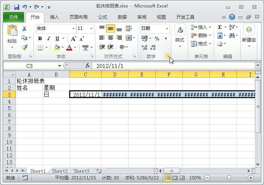Viewport: 264px width, 185px height.
Task: Click the AutoSum sigma icon
Action: [x=220, y=27]
